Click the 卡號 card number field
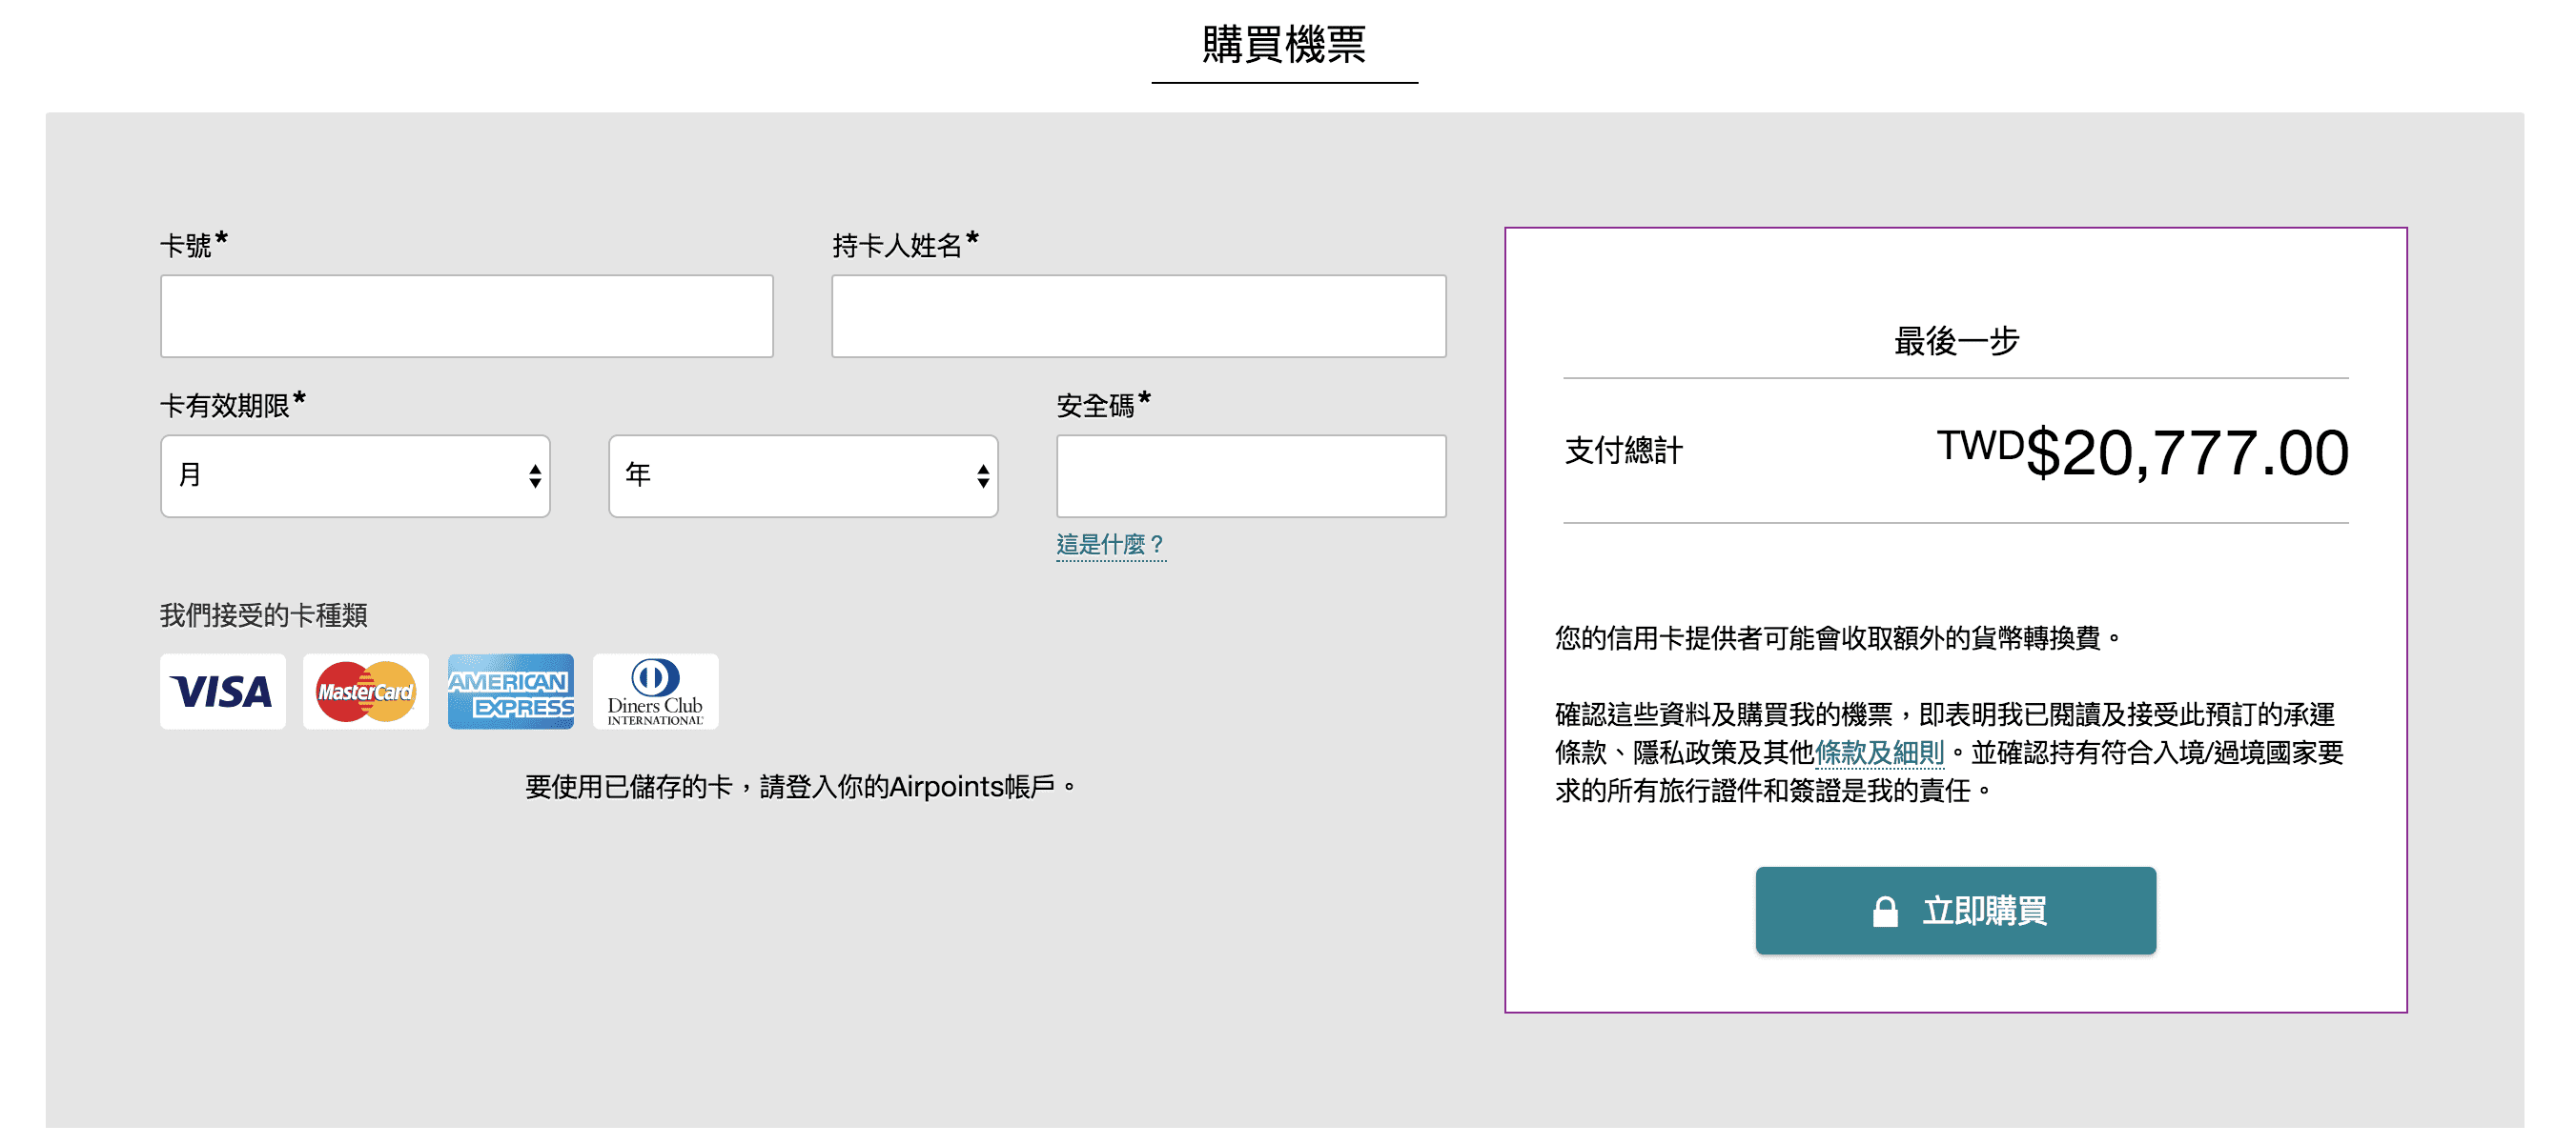Screen dimensions: 2576x1145 point(468,315)
